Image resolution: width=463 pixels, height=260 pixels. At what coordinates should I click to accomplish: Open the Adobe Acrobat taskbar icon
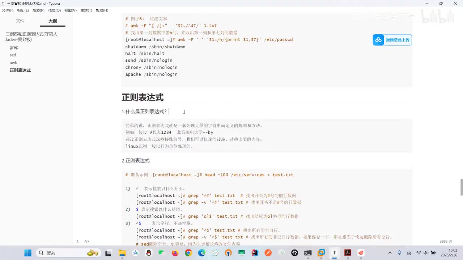click(x=348, y=253)
